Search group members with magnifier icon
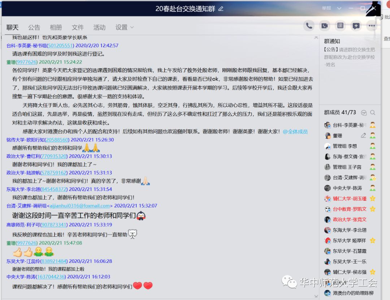Image resolution: width=390 pixels, height=300 pixels. click(373, 113)
